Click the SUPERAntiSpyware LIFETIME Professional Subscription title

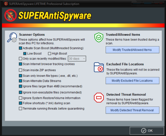pos(44,4)
